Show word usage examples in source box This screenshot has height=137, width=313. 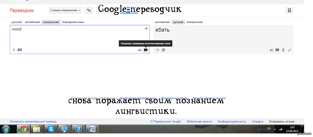(146, 50)
